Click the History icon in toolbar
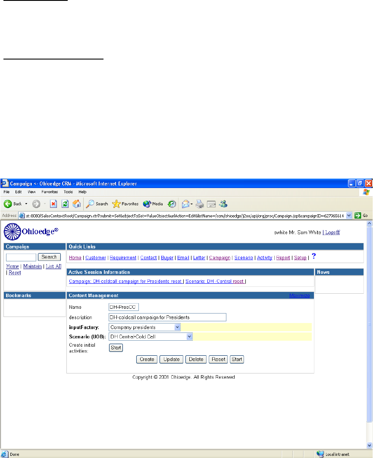Viewport: 373px width, 458px height. pyautogui.click(x=172, y=204)
